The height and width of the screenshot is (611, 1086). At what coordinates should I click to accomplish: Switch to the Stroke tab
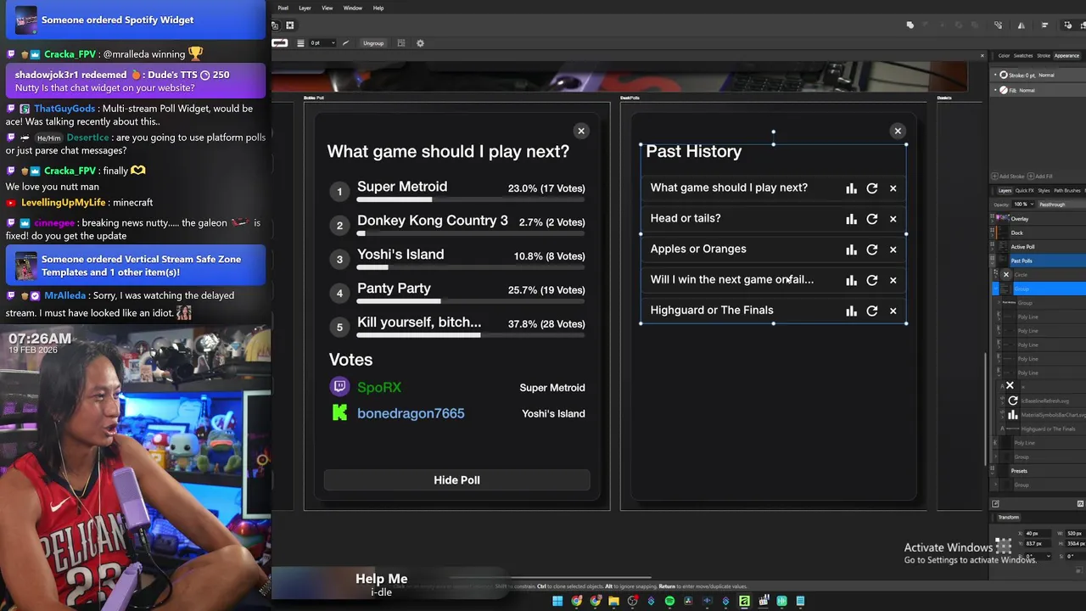tap(1044, 56)
